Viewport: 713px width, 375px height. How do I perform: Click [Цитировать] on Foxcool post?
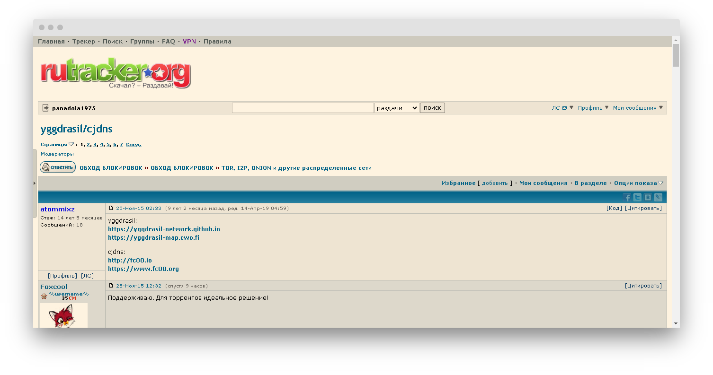[643, 286]
